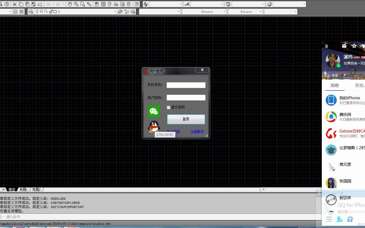Toggle layer 0 freeze sun icon
Viewport: 365px width, 228px height.
(41, 12)
